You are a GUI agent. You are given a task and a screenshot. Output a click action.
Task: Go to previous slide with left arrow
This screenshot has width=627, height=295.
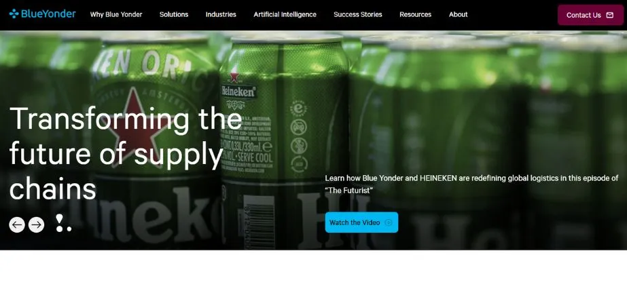pyautogui.click(x=17, y=224)
